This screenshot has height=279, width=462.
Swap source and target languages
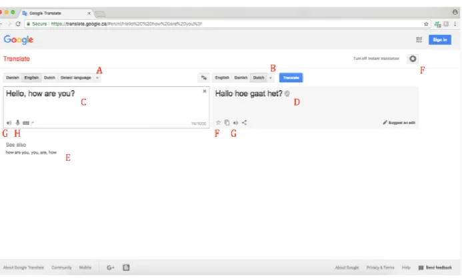(203, 77)
